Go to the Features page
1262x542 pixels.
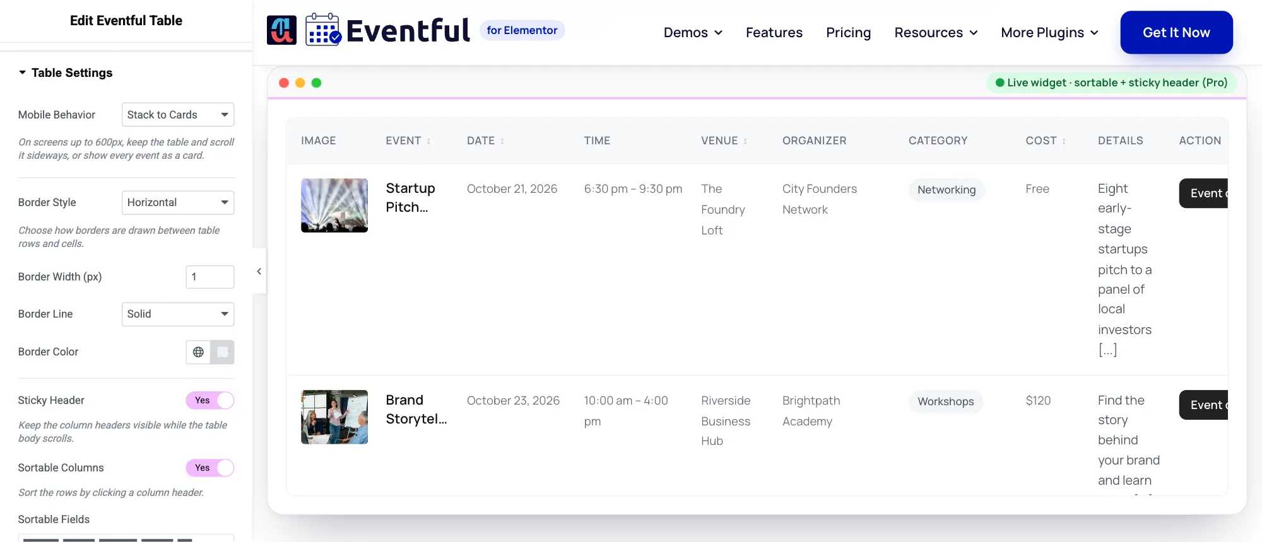pos(774,32)
